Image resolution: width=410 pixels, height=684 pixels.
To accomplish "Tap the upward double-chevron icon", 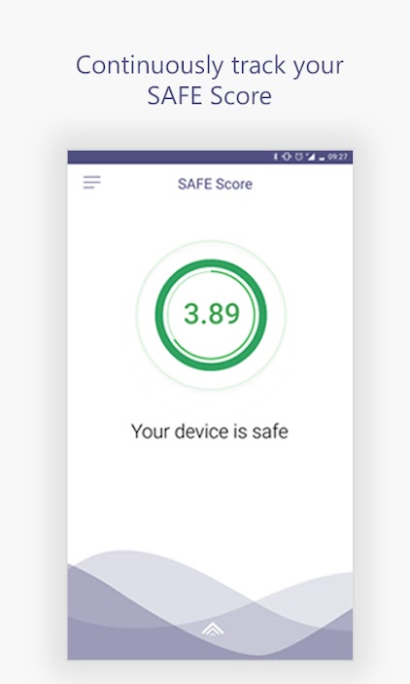I will click(213, 629).
